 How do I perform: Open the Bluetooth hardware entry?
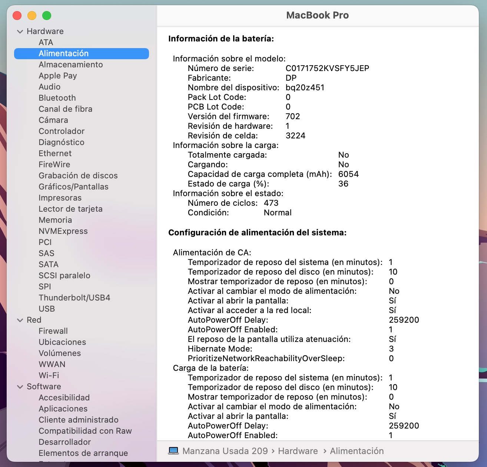[x=57, y=98]
